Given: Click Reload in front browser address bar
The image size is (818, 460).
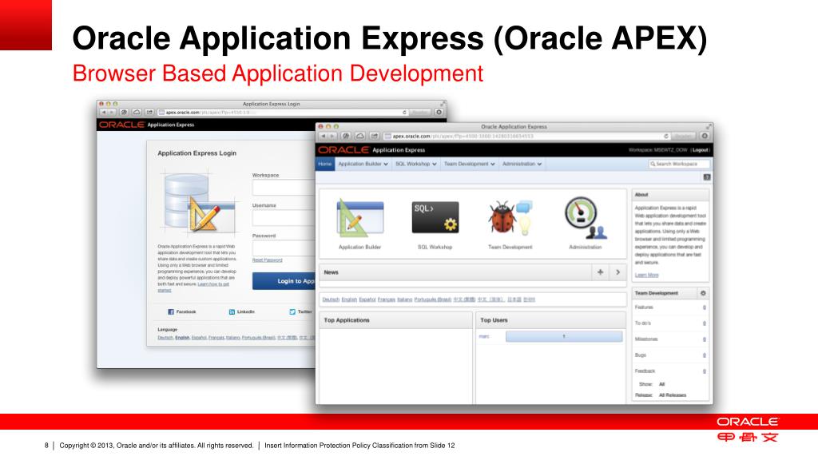Looking at the screenshot, I should [x=666, y=136].
